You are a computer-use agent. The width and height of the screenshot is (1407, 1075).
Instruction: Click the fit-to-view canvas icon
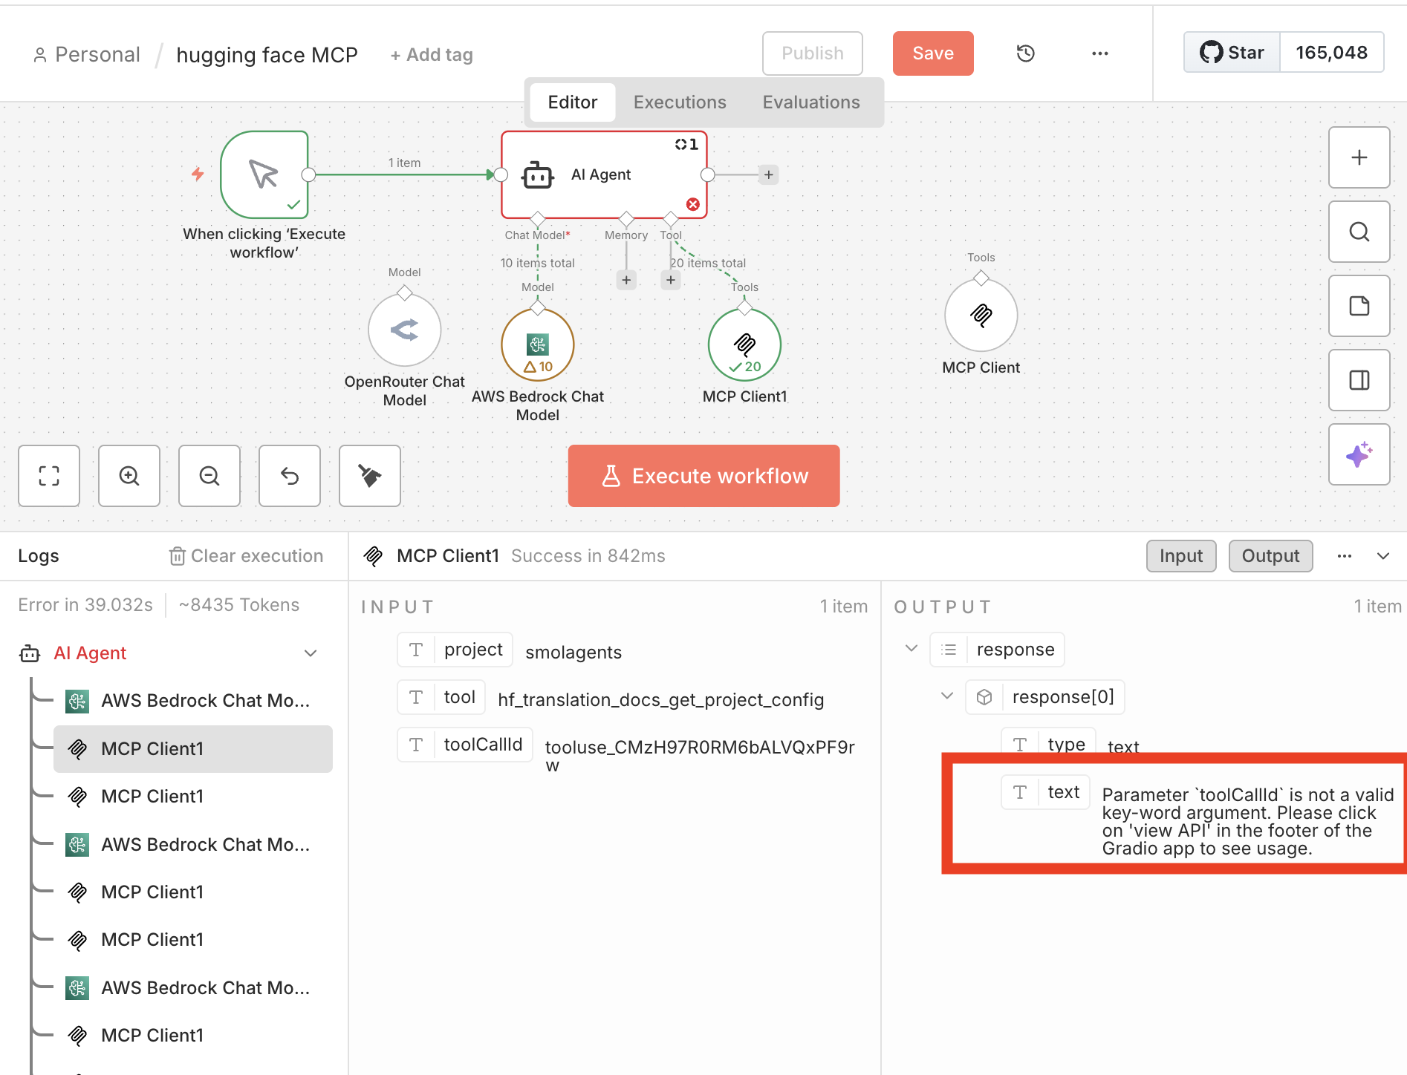click(49, 476)
